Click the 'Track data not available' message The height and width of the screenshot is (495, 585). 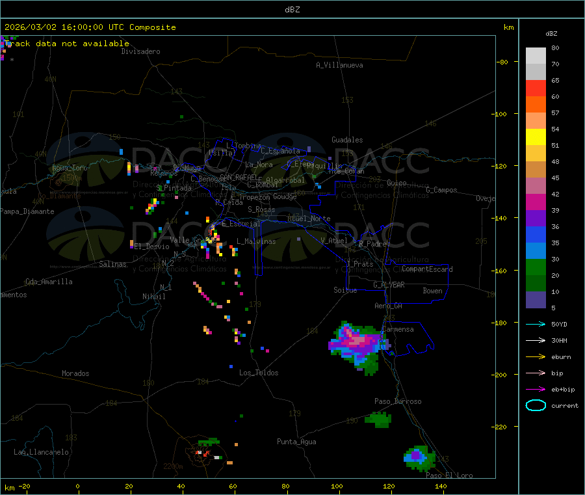pos(67,44)
